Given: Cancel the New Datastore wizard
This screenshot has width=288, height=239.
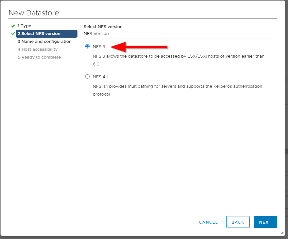Looking at the screenshot, I should (208, 222).
